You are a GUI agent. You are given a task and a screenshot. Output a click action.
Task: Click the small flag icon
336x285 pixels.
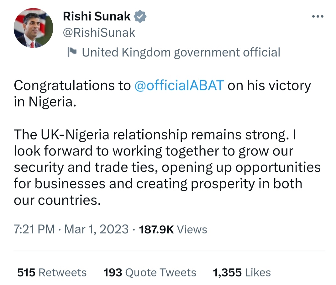[x=72, y=52]
